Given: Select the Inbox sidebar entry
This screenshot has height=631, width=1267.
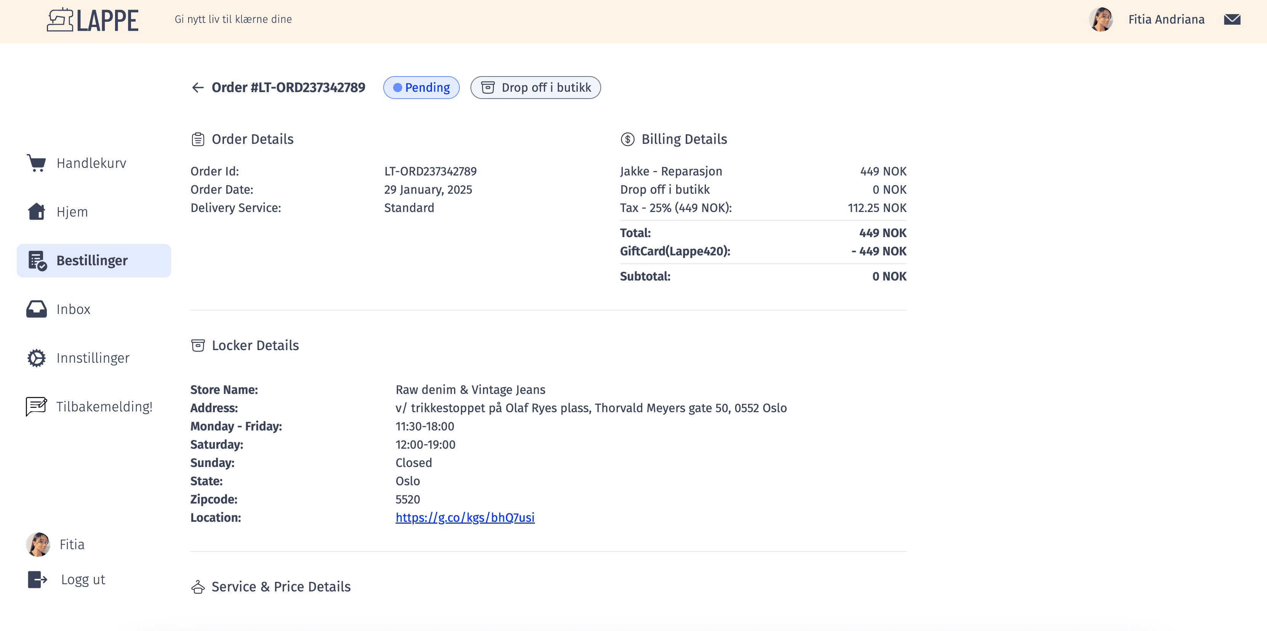Looking at the screenshot, I should [73, 309].
